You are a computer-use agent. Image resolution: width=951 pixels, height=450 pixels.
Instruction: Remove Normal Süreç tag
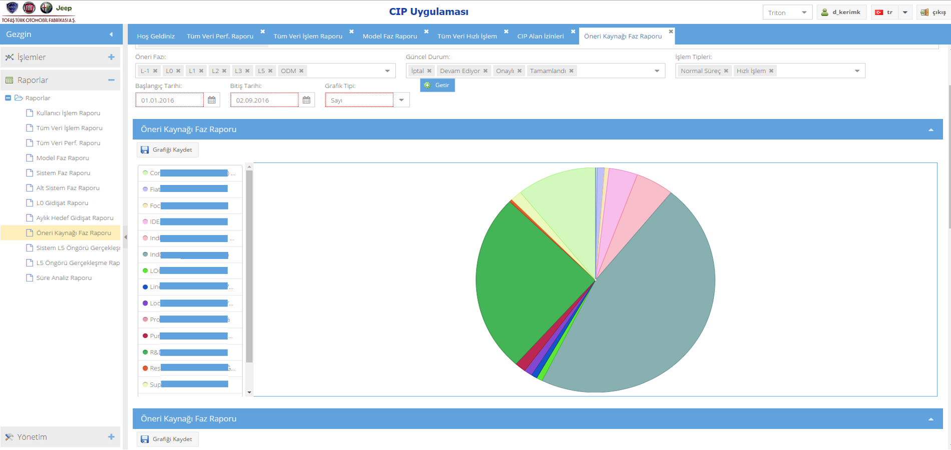pyautogui.click(x=726, y=71)
